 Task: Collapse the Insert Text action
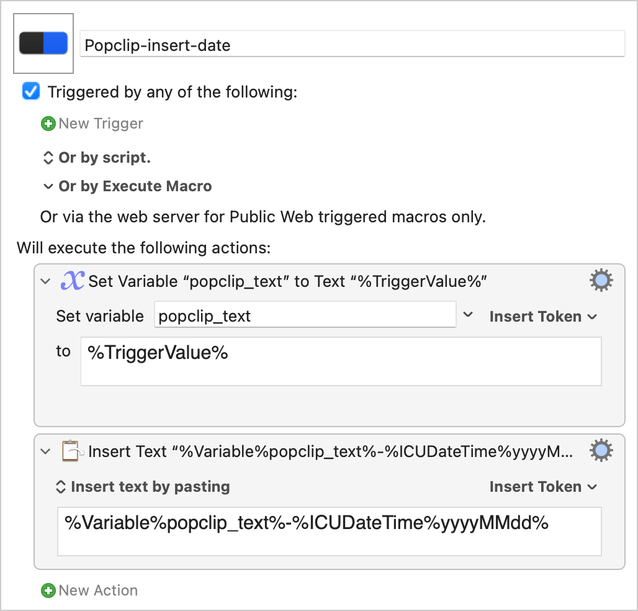click(45, 451)
